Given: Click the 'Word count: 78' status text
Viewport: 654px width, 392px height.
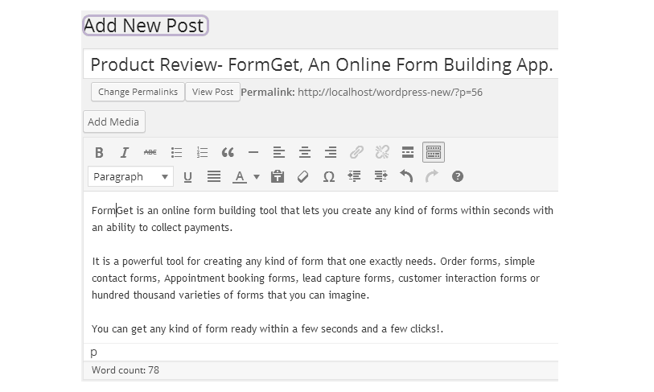Looking at the screenshot, I should coord(125,370).
